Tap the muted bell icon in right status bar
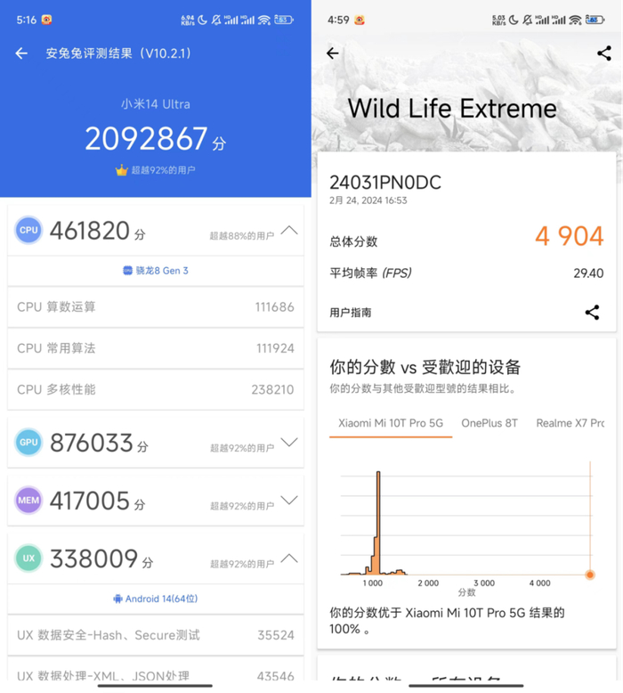The width and height of the screenshot is (623, 693). [x=527, y=20]
